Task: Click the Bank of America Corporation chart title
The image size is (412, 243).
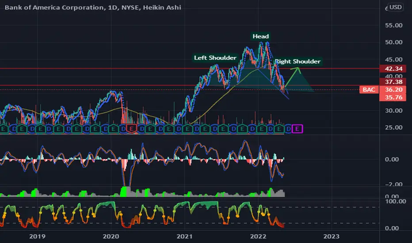Action: tap(93, 8)
